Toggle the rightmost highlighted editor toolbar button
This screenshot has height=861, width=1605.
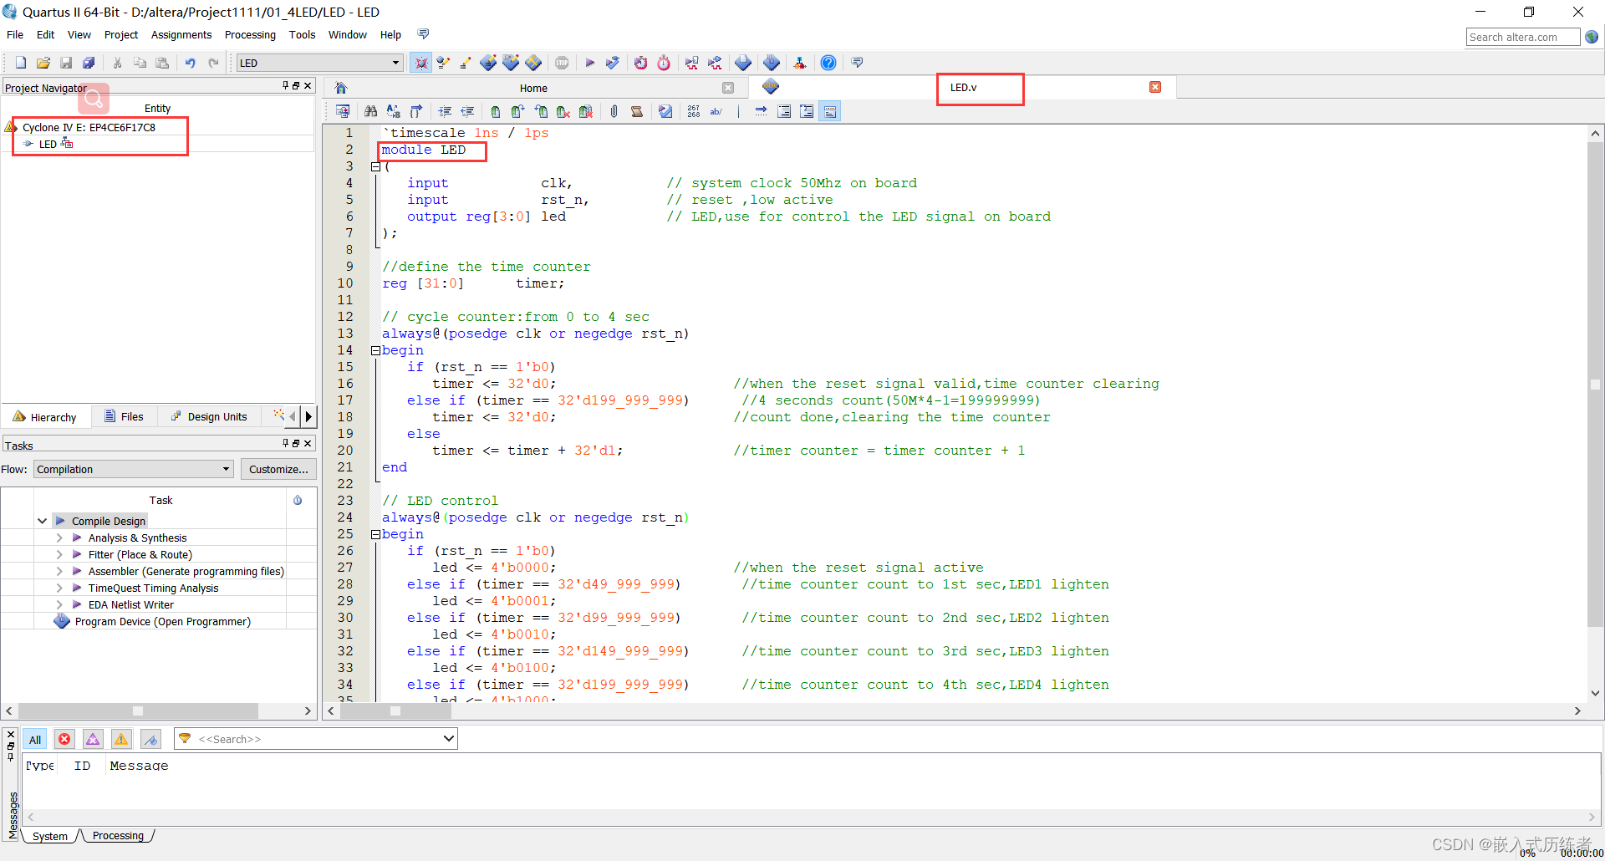(x=830, y=111)
